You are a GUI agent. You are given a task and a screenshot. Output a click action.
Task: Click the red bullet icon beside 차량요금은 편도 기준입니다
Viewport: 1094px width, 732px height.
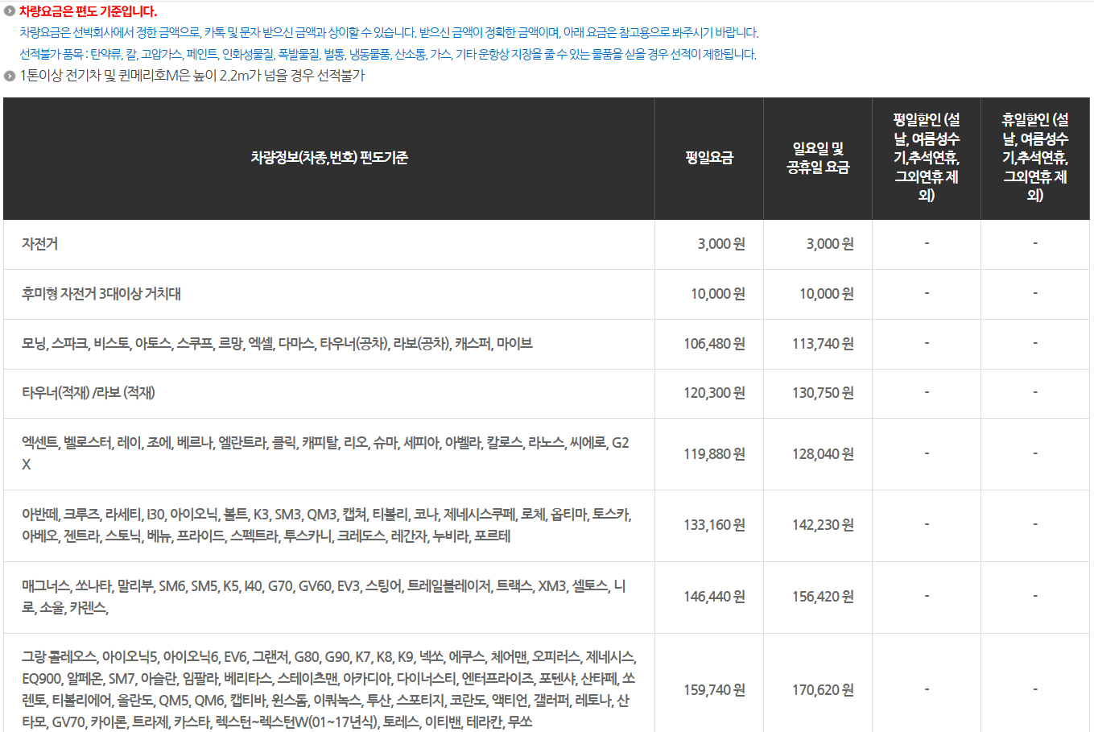pyautogui.click(x=10, y=12)
